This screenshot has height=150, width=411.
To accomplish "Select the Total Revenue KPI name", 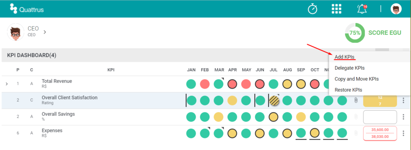I will coord(57,81).
